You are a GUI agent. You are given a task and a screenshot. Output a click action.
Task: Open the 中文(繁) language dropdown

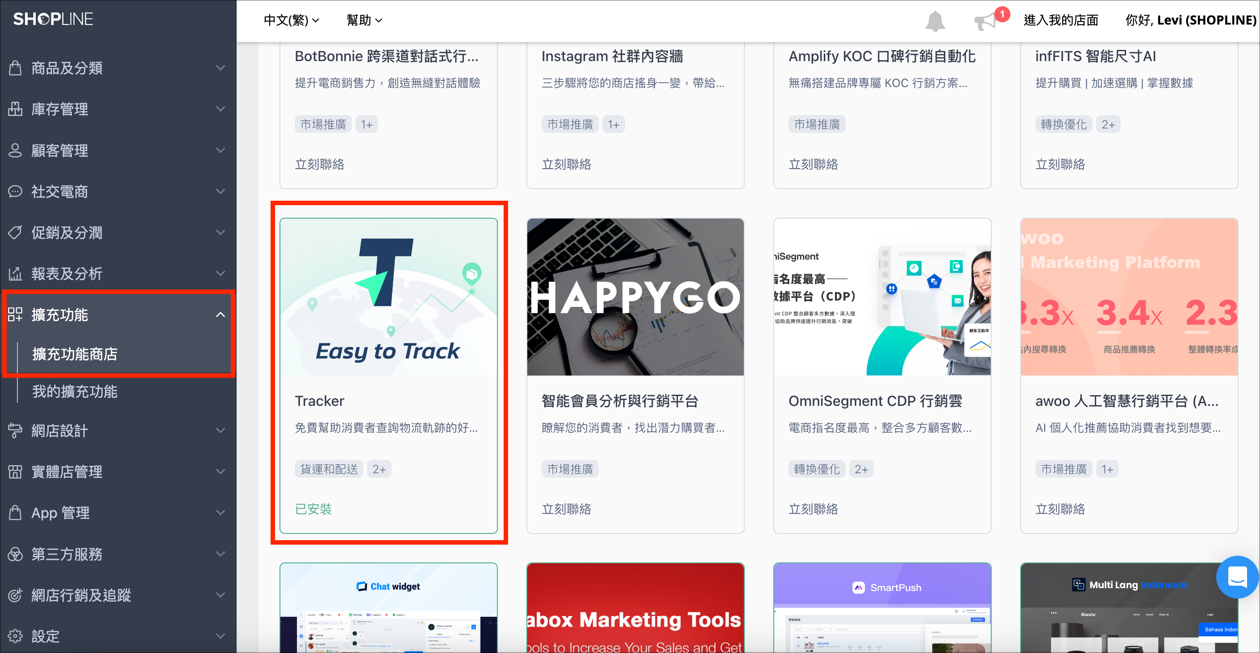(x=291, y=20)
